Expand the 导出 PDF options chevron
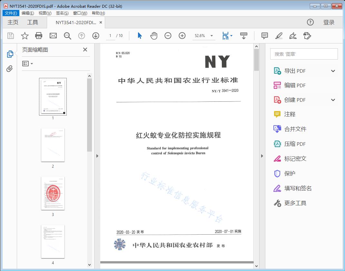Viewport: 345px width, 271px height. click(333, 70)
